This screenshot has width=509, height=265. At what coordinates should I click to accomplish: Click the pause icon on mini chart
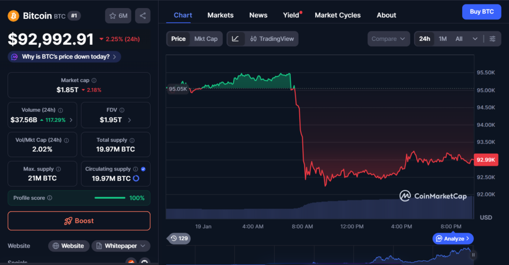click(473, 255)
